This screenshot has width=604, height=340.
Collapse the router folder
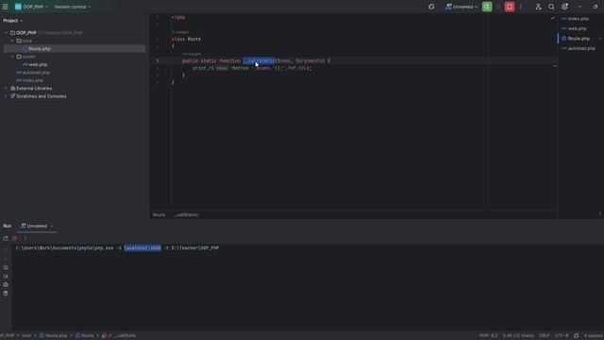(12, 57)
